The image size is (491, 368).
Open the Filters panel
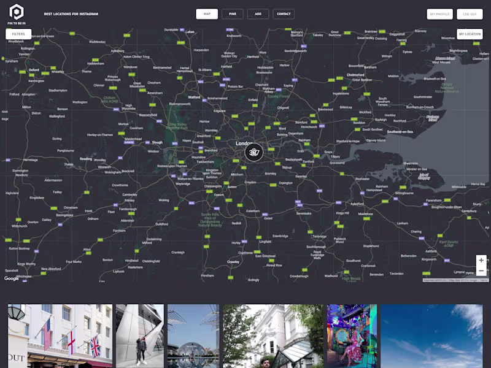18,34
